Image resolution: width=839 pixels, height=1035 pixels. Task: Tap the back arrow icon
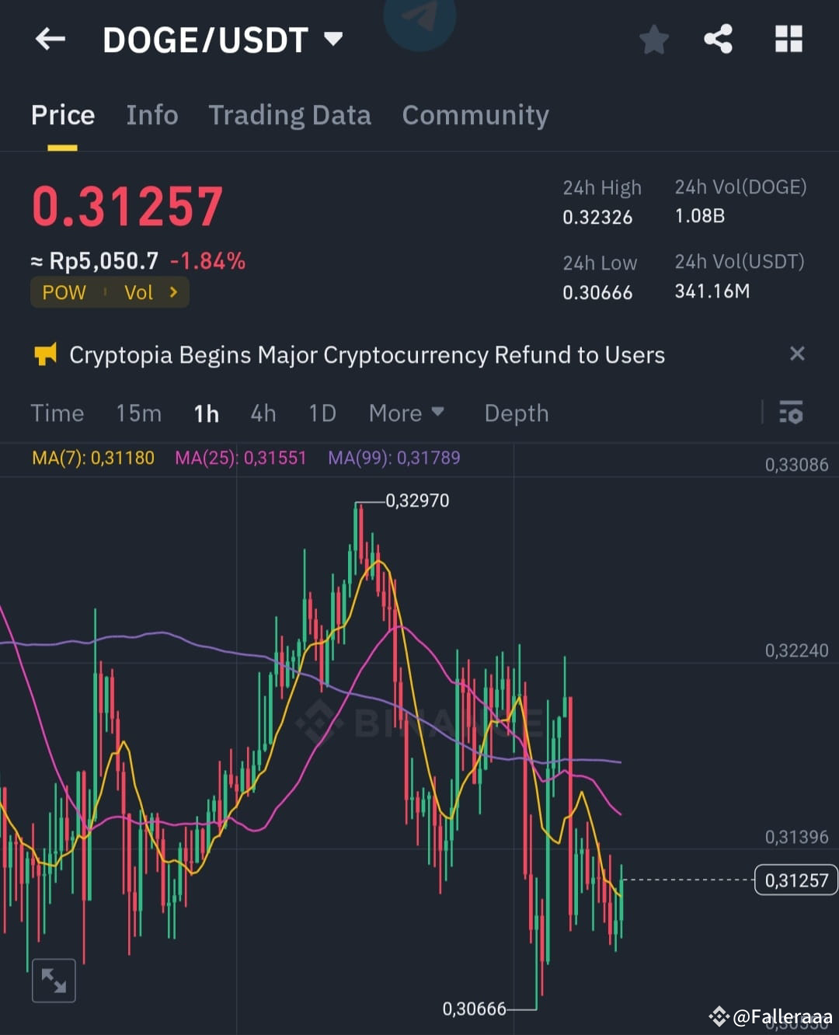pos(50,39)
